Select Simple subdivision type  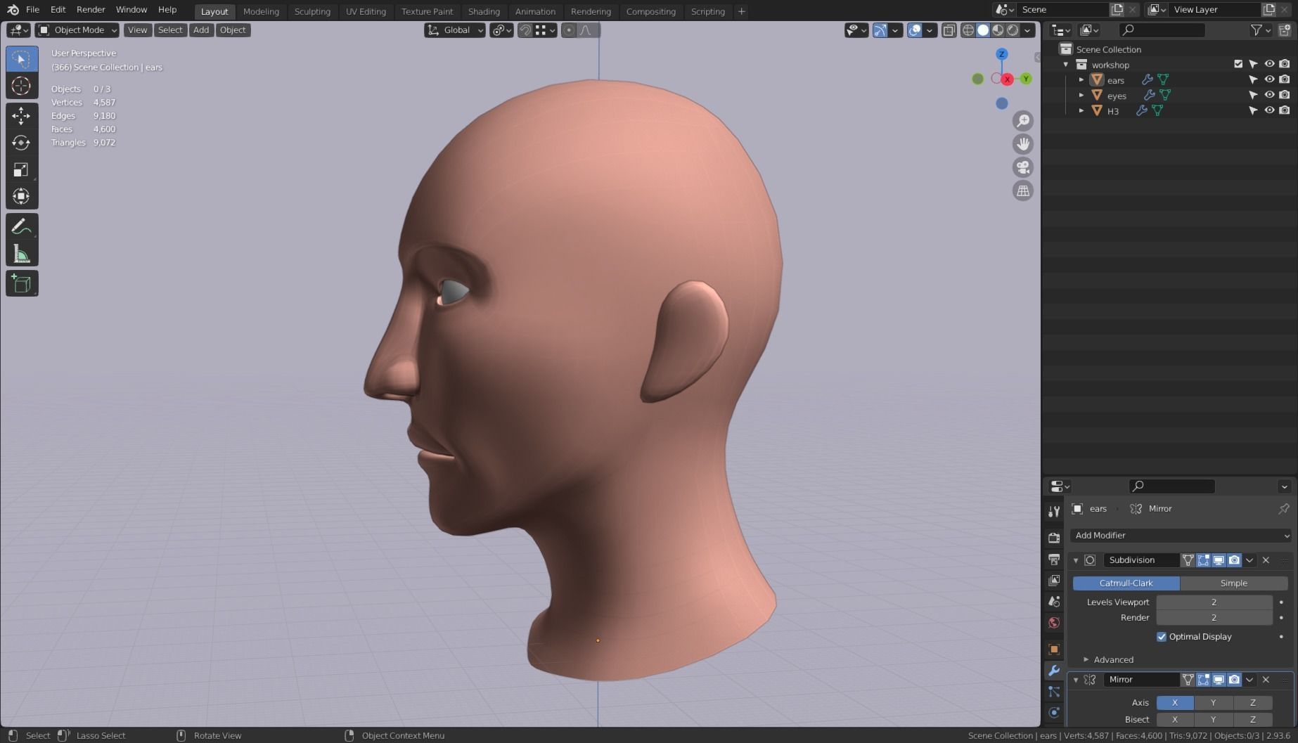click(1233, 583)
